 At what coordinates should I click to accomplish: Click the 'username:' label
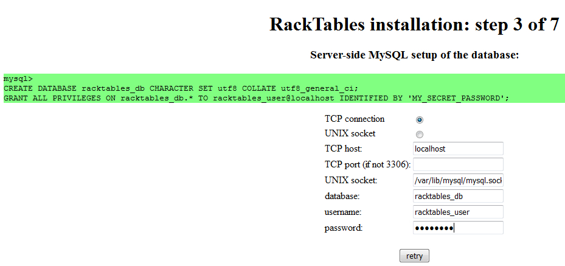click(x=344, y=212)
